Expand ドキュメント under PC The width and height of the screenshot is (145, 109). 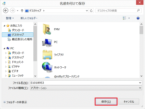[6, 62]
